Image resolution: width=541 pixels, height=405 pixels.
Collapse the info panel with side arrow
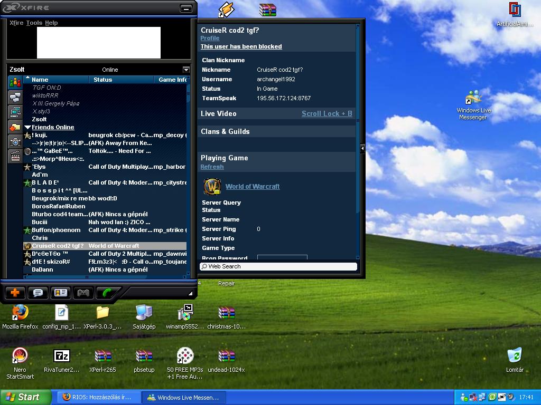(x=362, y=149)
